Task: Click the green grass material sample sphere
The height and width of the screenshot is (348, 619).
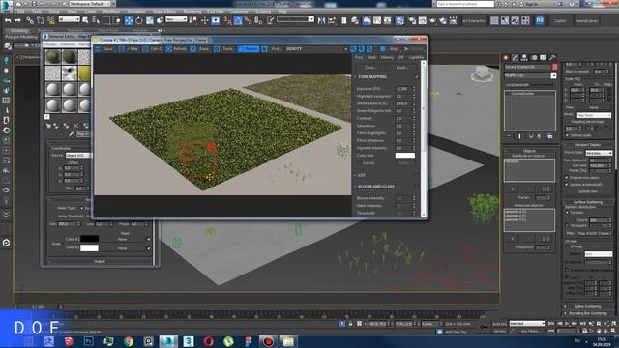Action: pyautogui.click(x=53, y=58)
